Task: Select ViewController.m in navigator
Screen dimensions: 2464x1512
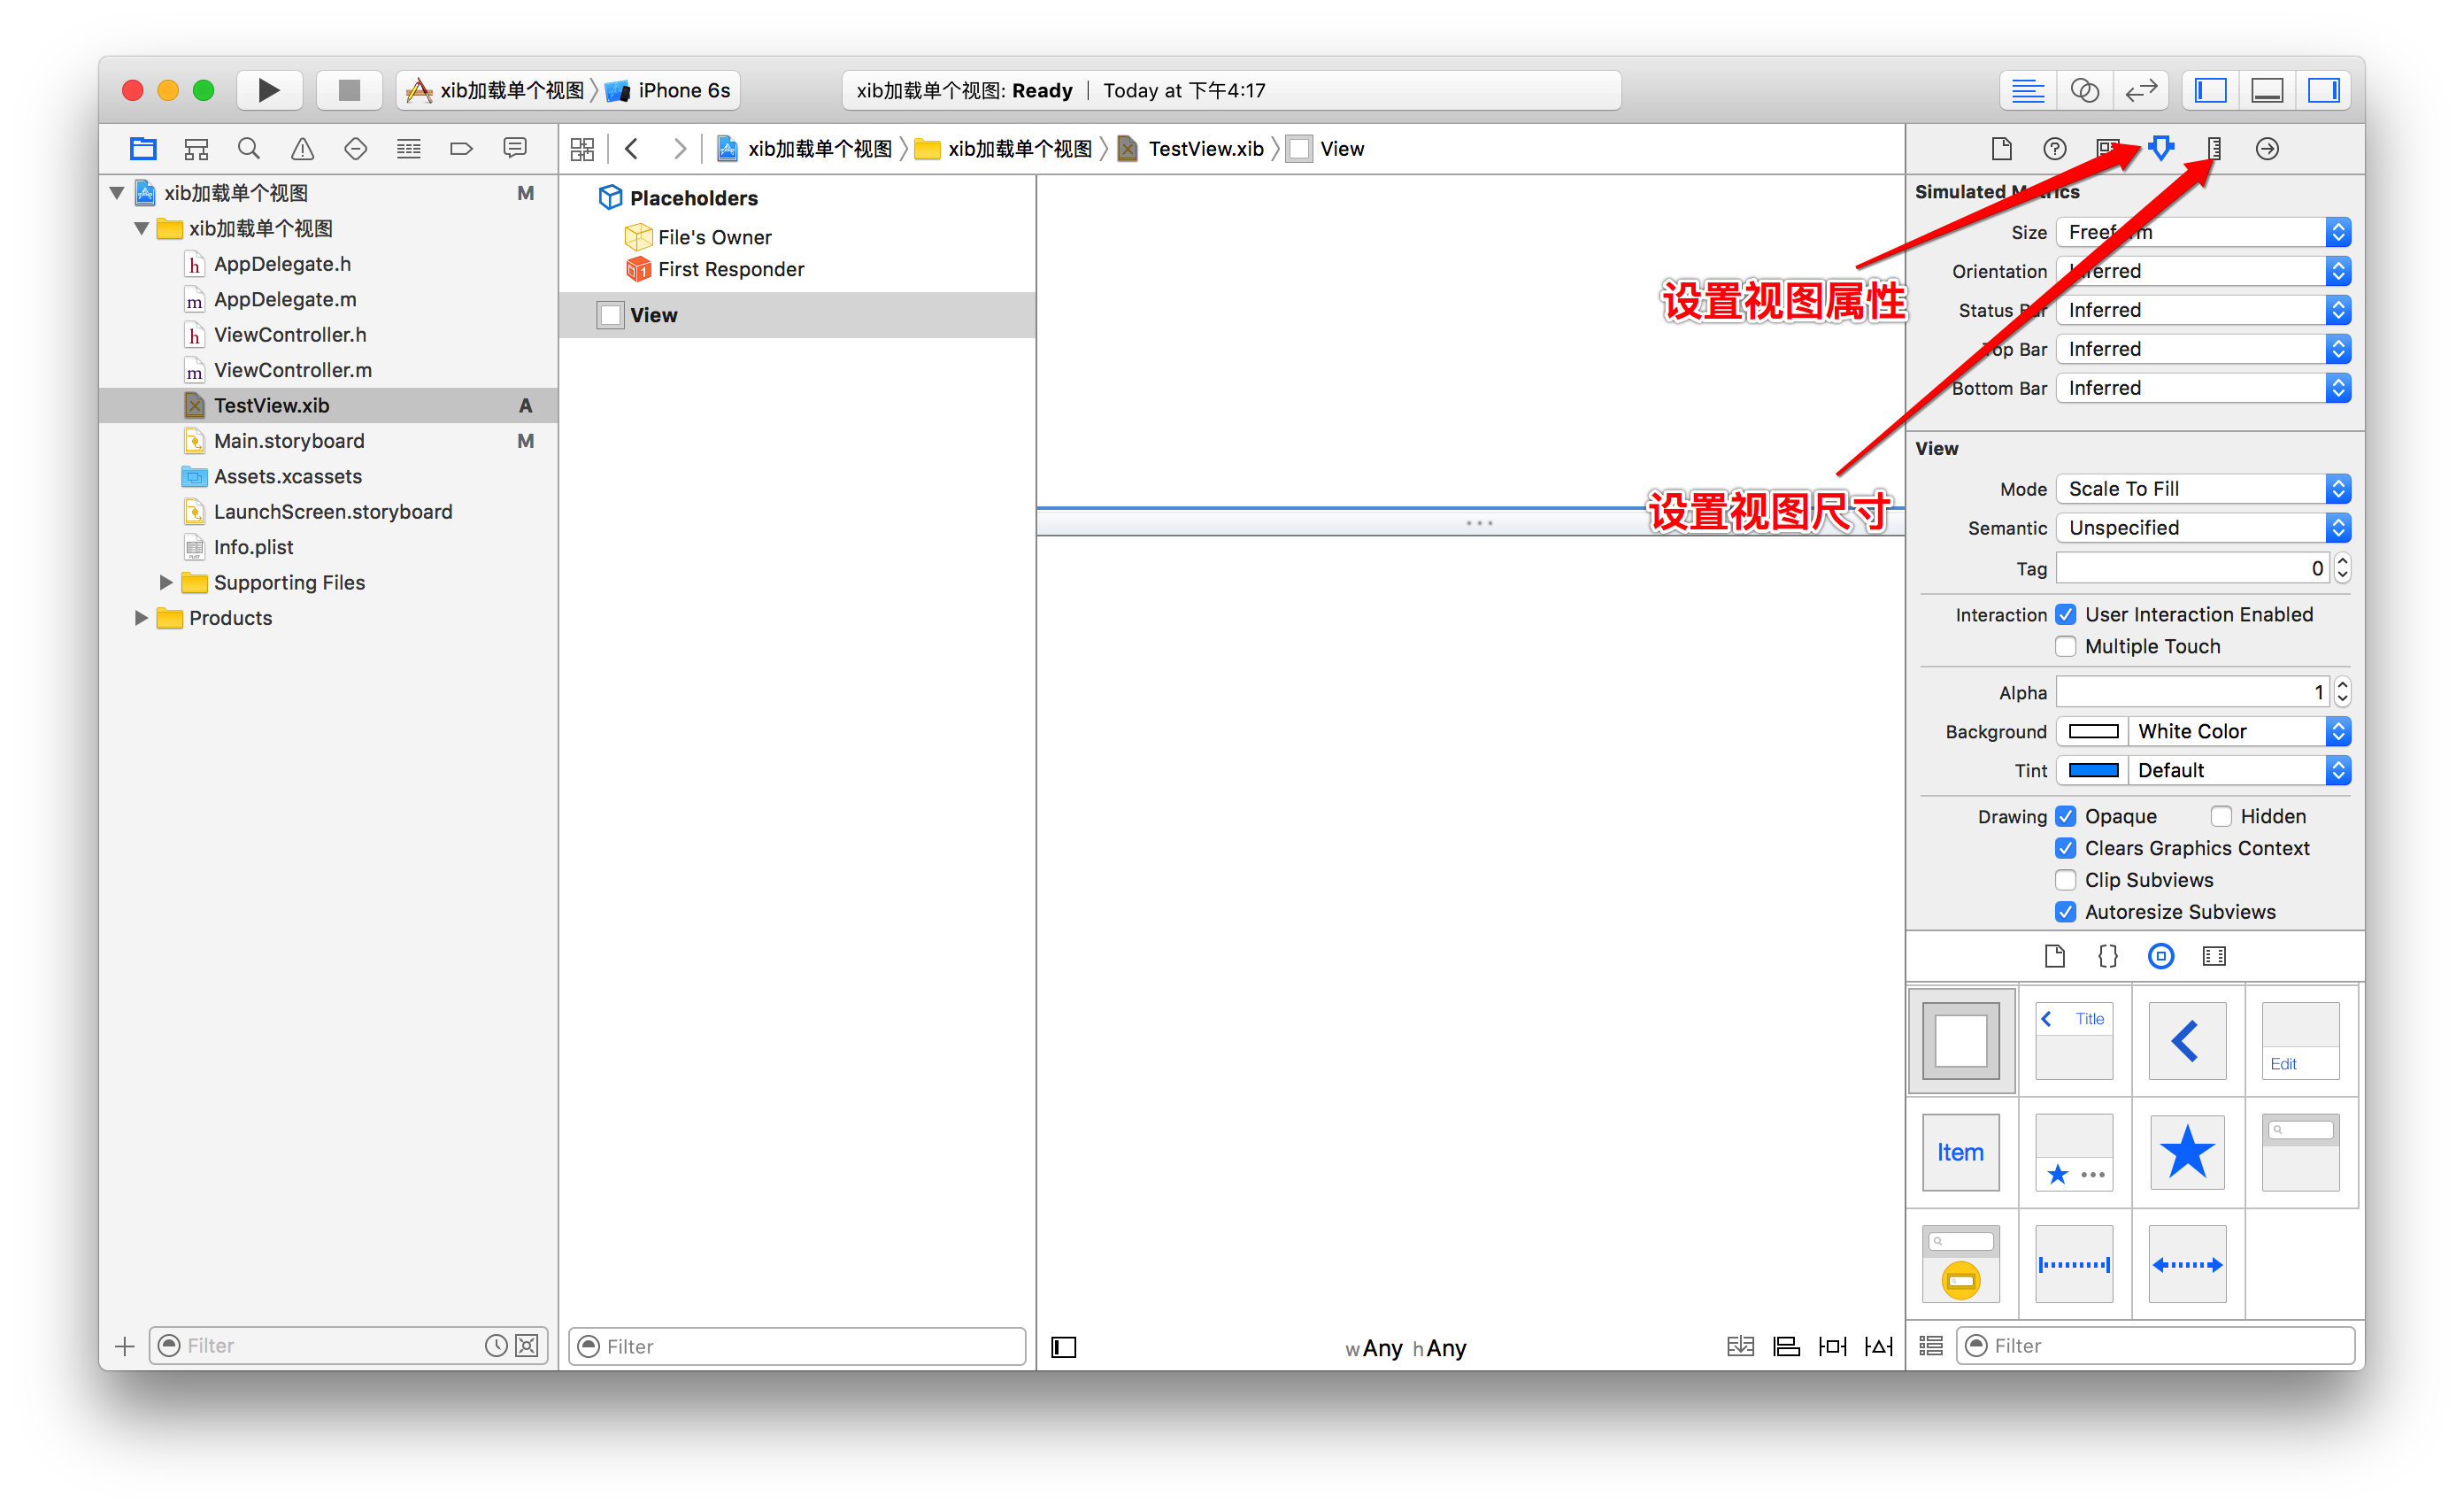Action: tap(293, 370)
